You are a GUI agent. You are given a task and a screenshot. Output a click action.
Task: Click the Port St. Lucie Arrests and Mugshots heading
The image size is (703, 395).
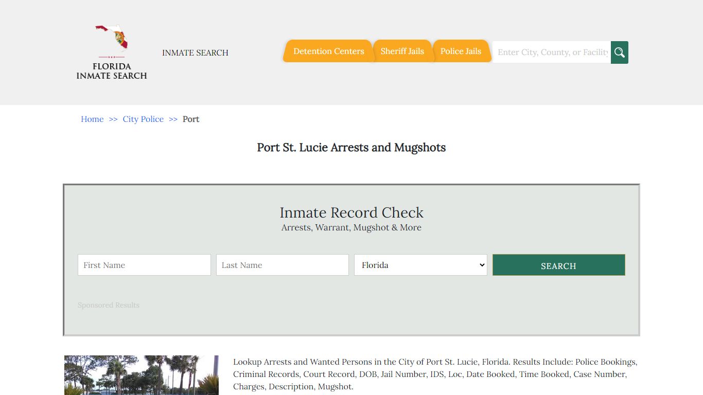pos(351,148)
